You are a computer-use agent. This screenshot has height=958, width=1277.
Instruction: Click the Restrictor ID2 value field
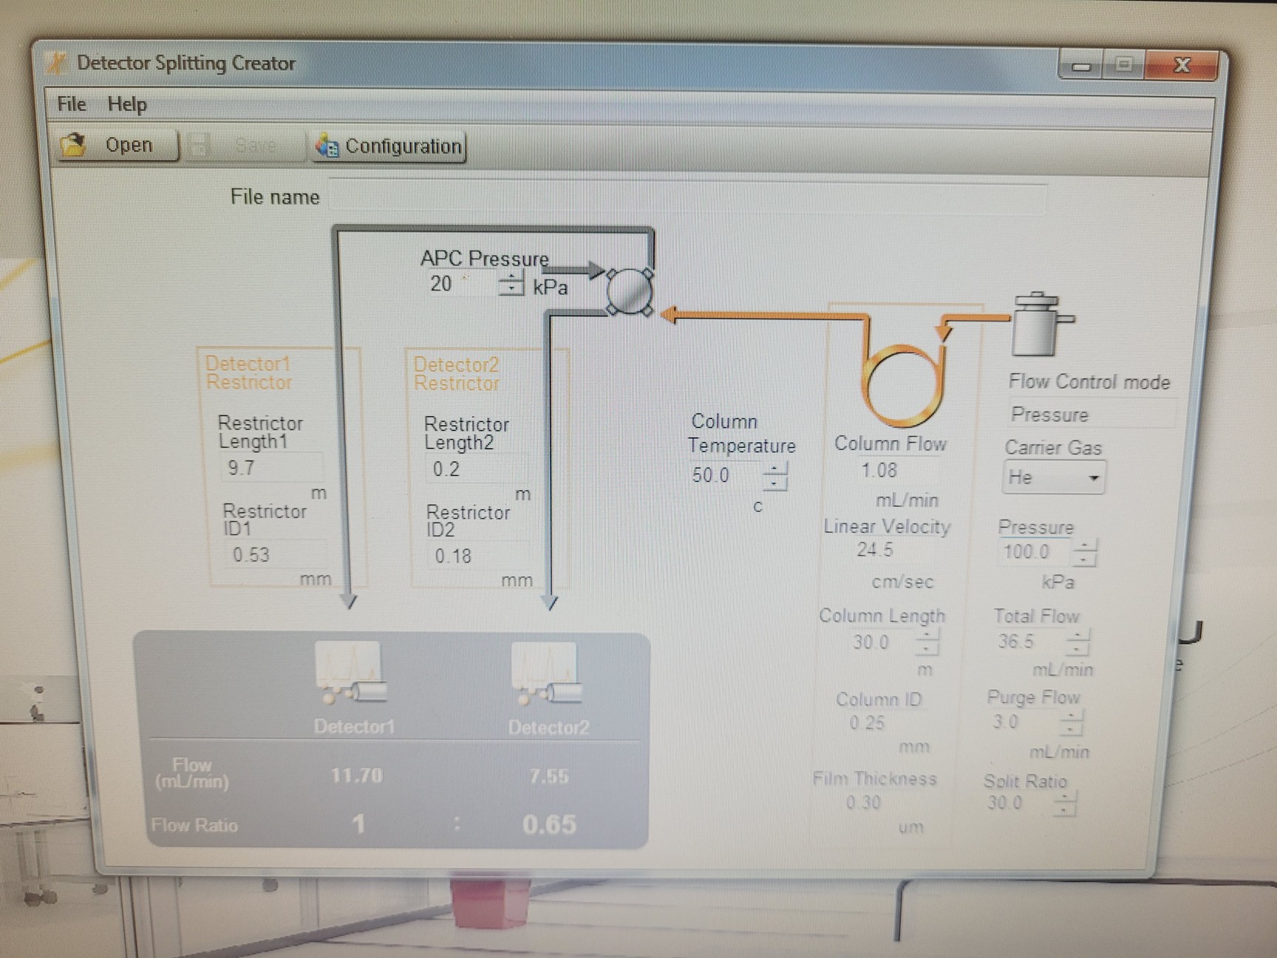click(x=477, y=556)
